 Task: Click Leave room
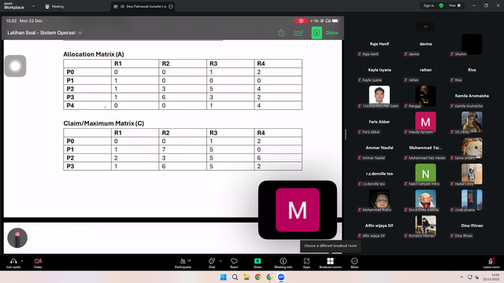click(x=491, y=263)
